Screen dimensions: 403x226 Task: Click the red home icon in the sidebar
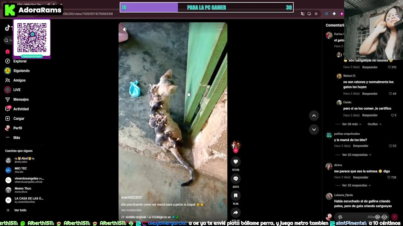[x=8, y=51]
